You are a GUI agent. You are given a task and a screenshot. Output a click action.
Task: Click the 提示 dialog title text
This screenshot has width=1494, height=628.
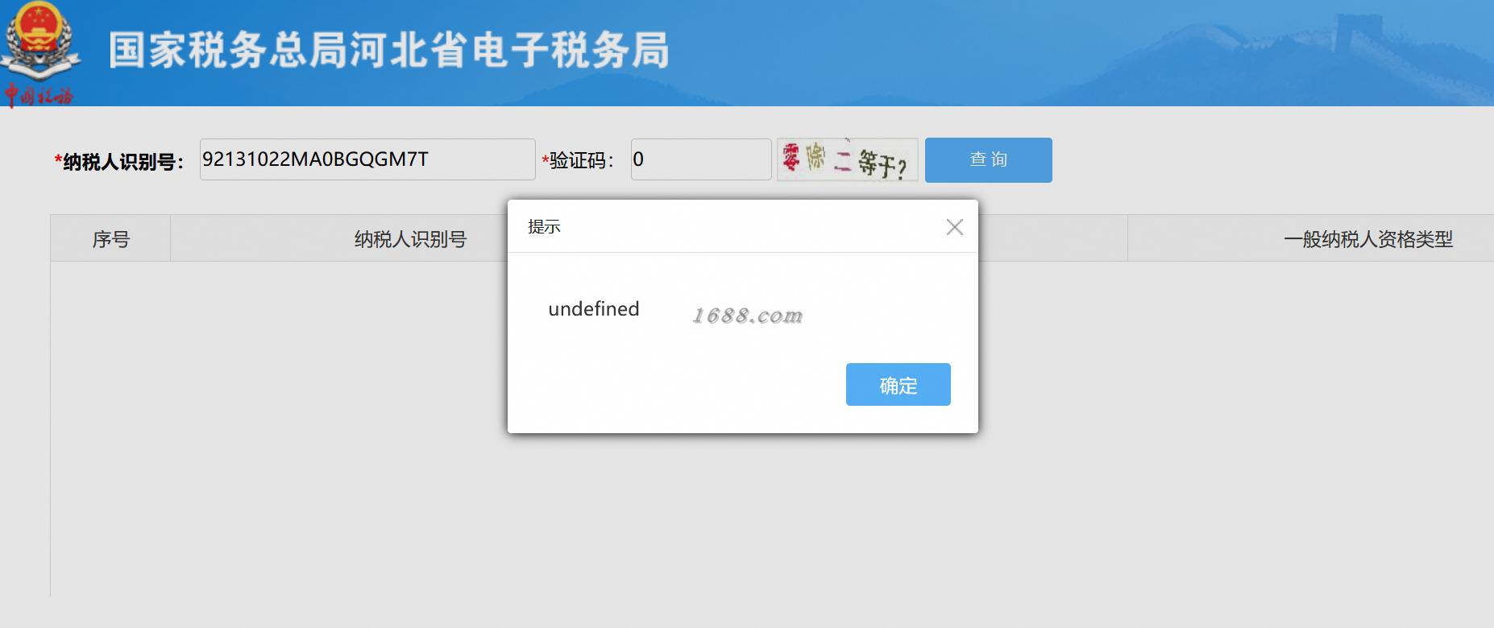[x=544, y=227]
